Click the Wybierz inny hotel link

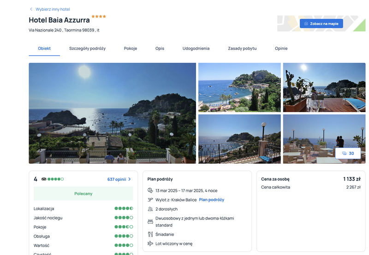[53, 9]
